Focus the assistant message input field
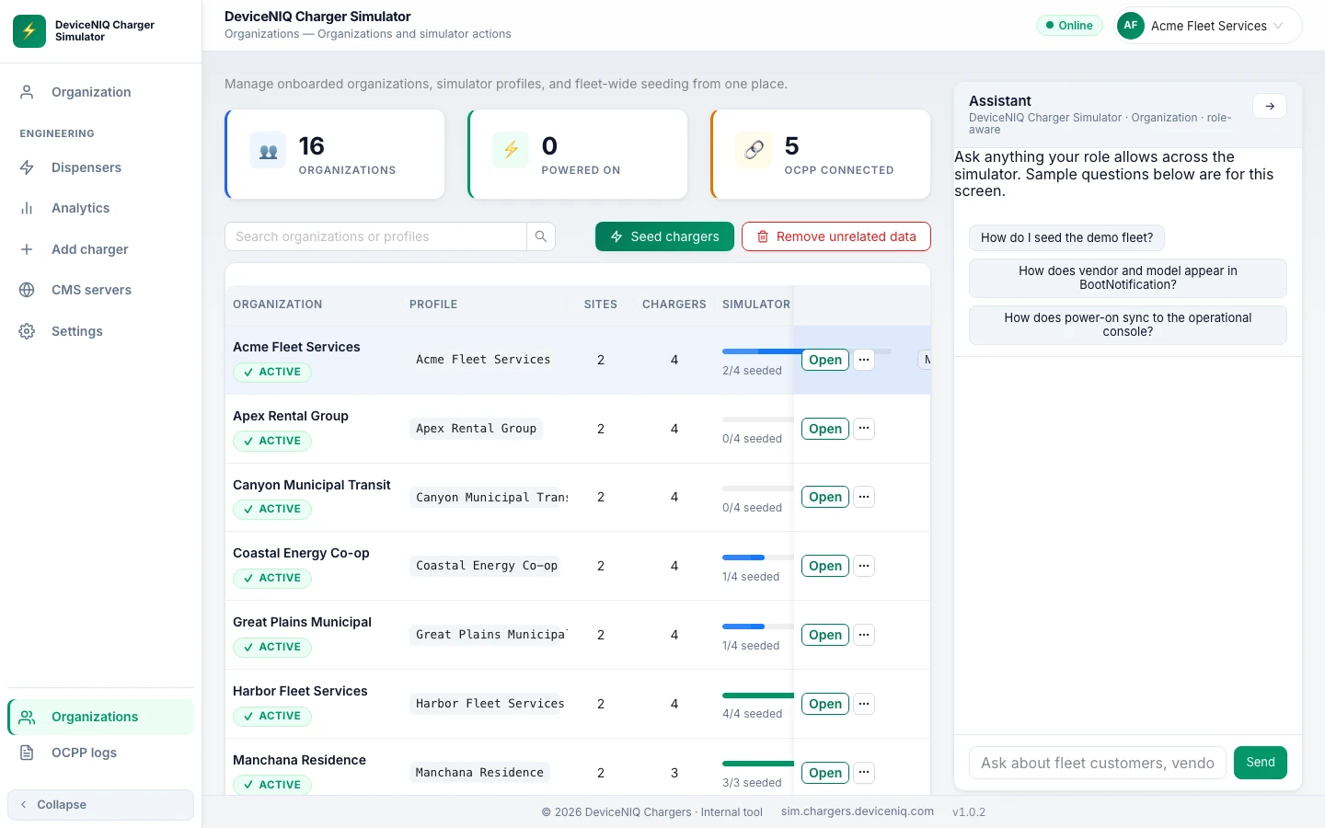The height and width of the screenshot is (828, 1325). click(x=1098, y=763)
